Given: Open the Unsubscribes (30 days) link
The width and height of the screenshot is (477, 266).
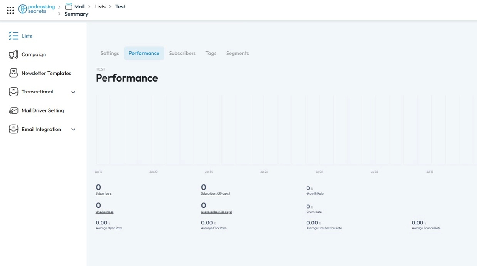Looking at the screenshot, I should 216,212.
